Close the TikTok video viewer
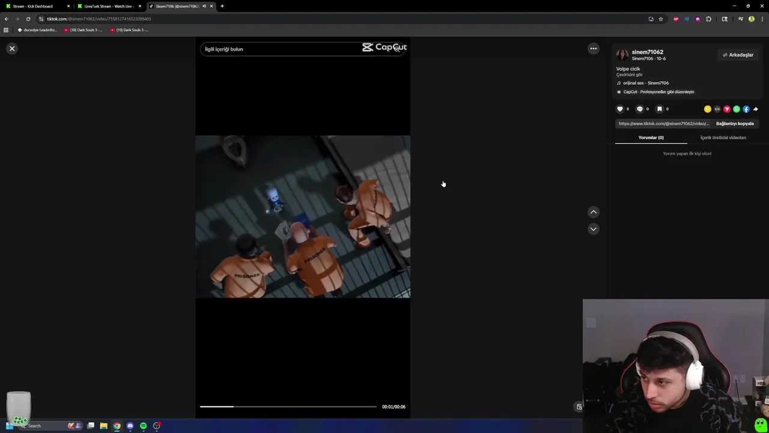 pyautogui.click(x=12, y=49)
